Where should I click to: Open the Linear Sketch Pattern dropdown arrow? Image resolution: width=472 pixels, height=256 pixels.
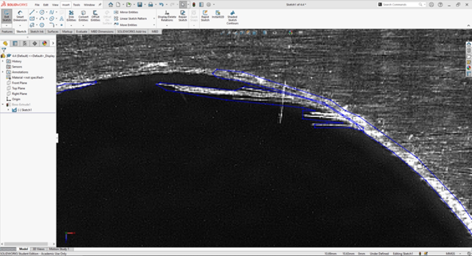[x=154, y=19]
